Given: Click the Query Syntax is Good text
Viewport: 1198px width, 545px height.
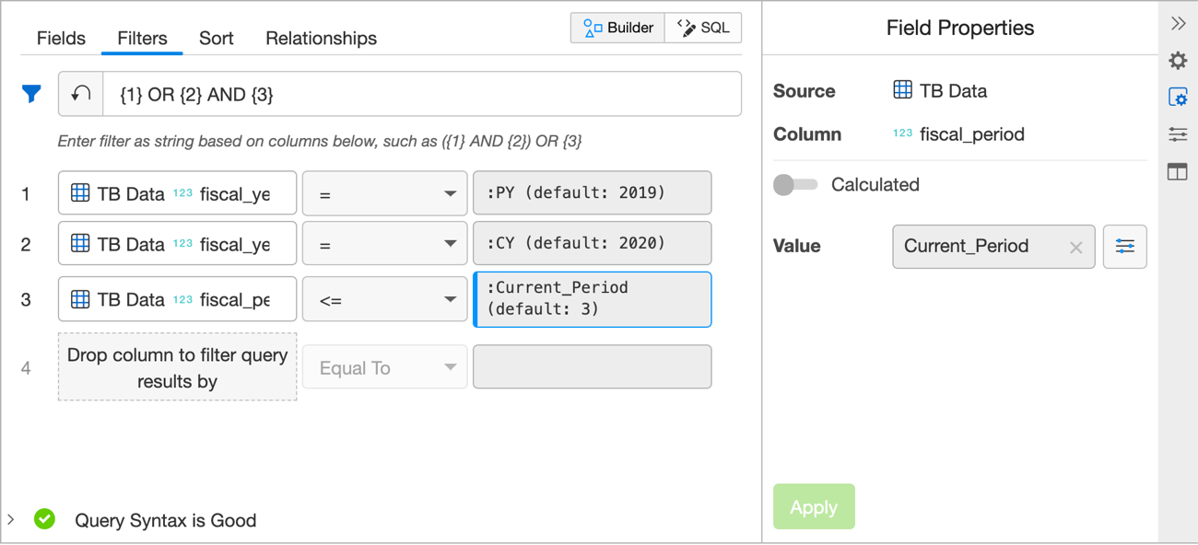Looking at the screenshot, I should 166,520.
